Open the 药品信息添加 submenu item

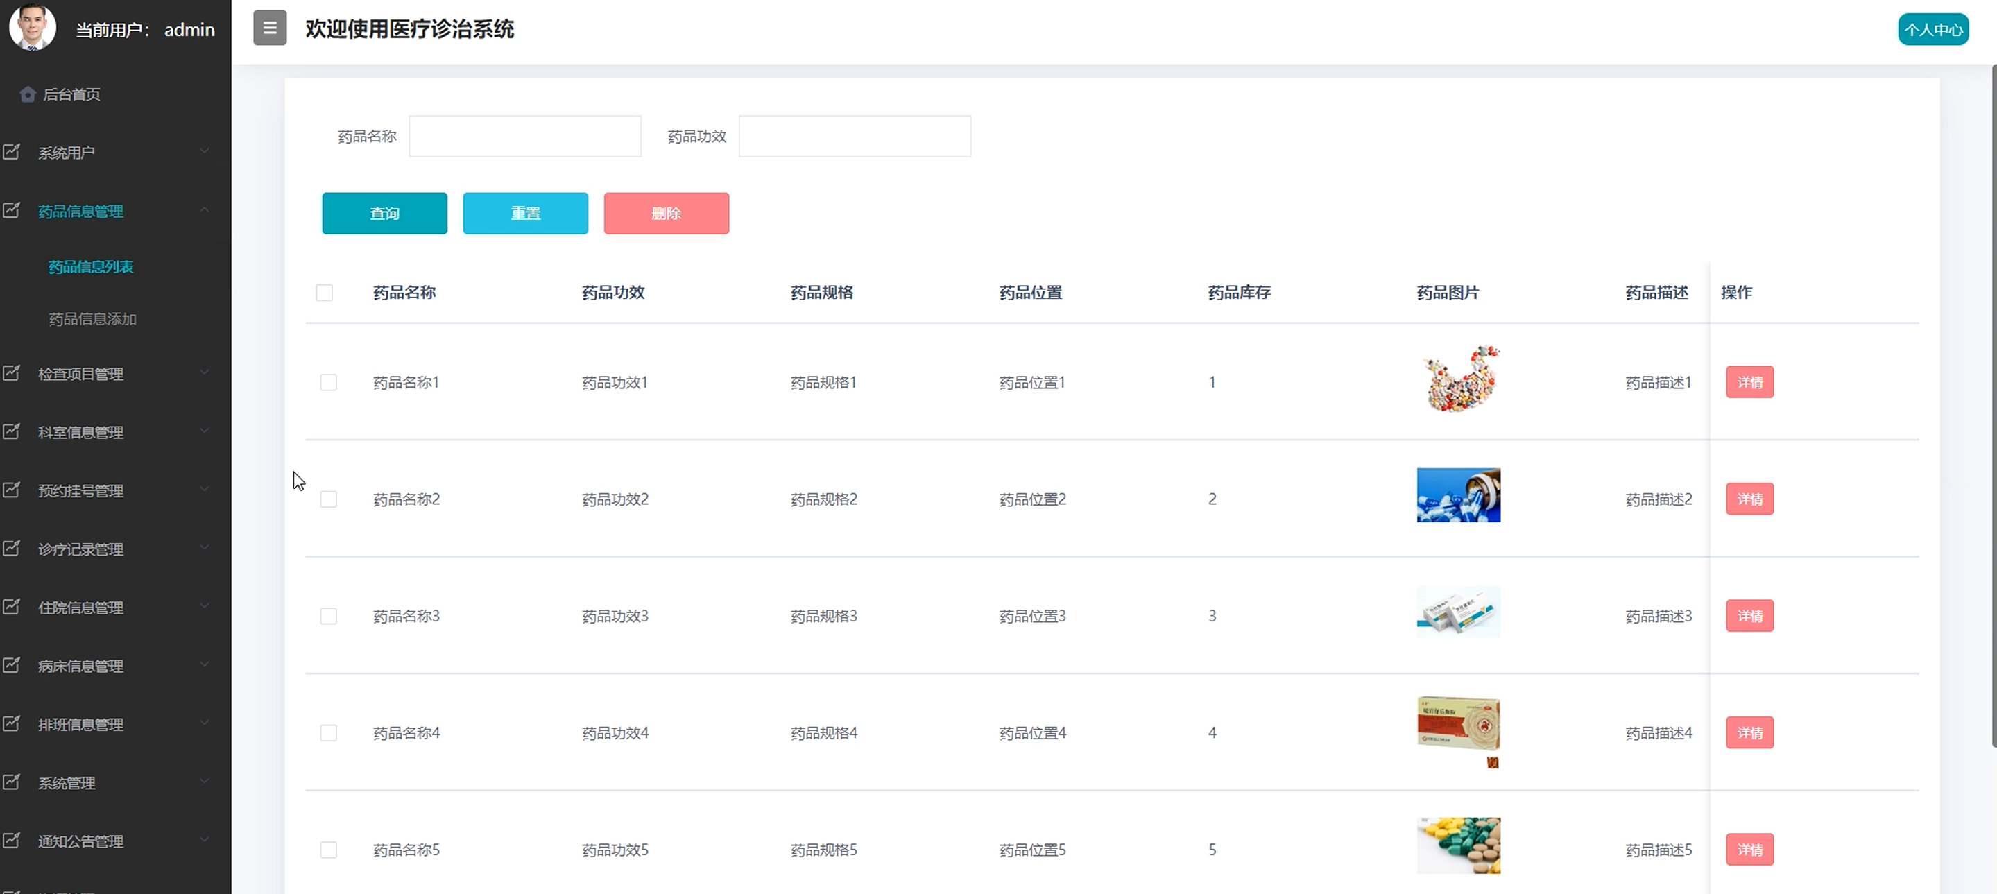point(92,318)
